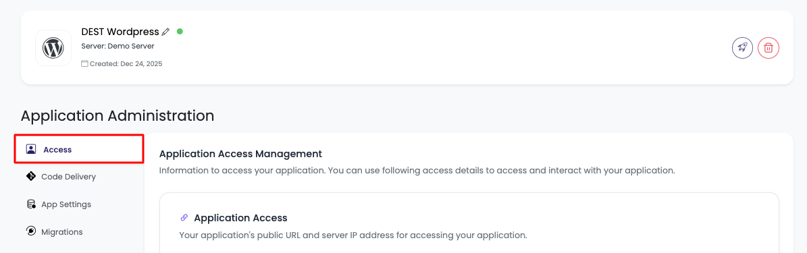807x253 pixels.
Task: Click the Access person icon in the sidebar
Action: tap(31, 150)
